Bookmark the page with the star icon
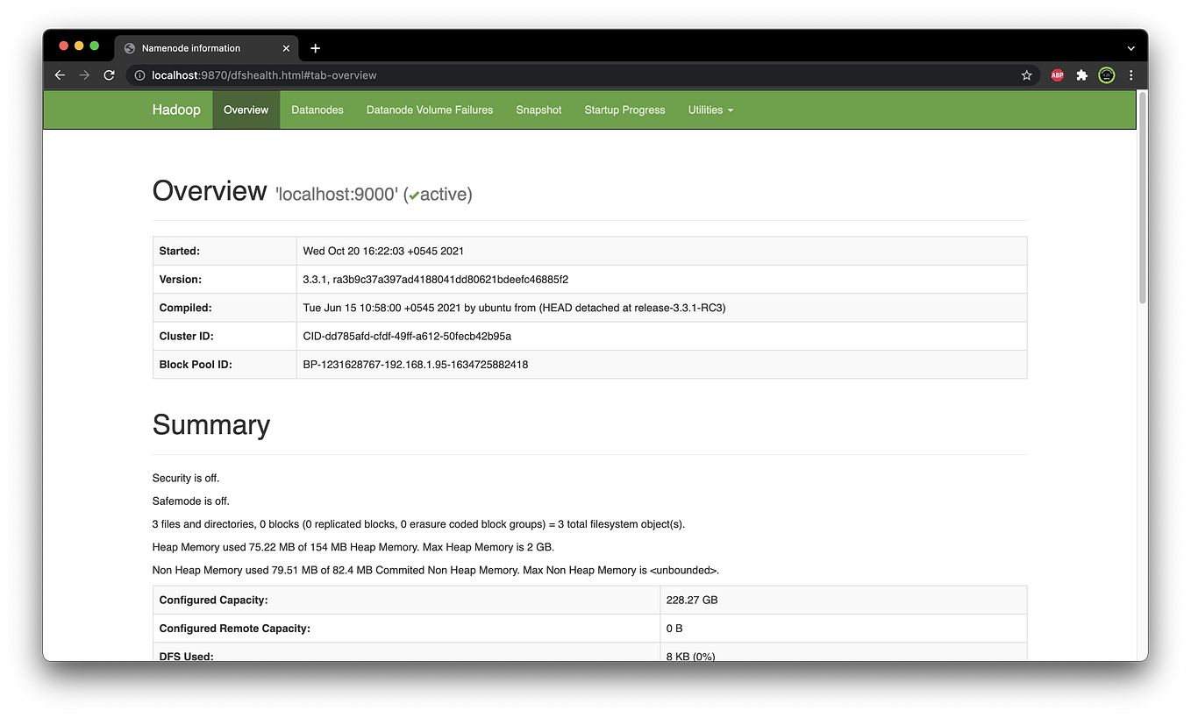This screenshot has width=1191, height=718. click(1026, 75)
